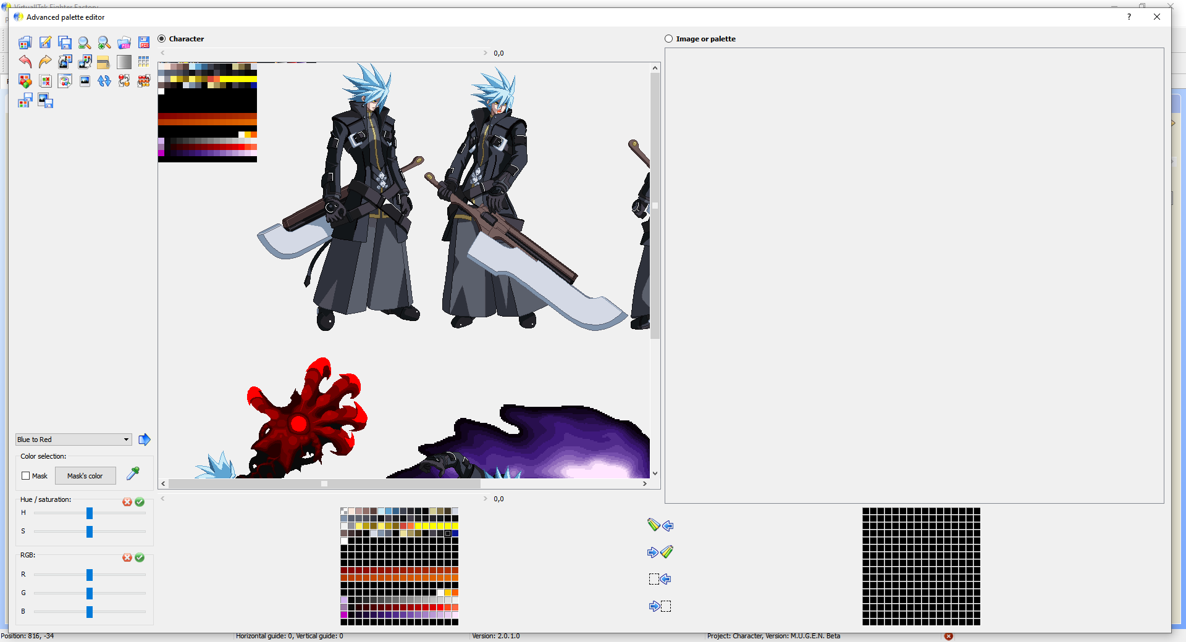Click the palette preview thumbnail in canvas
1186x642 pixels.
point(208,113)
